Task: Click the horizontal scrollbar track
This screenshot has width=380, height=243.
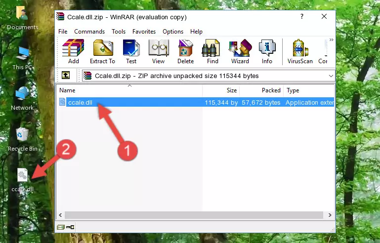Action: click(x=194, y=215)
